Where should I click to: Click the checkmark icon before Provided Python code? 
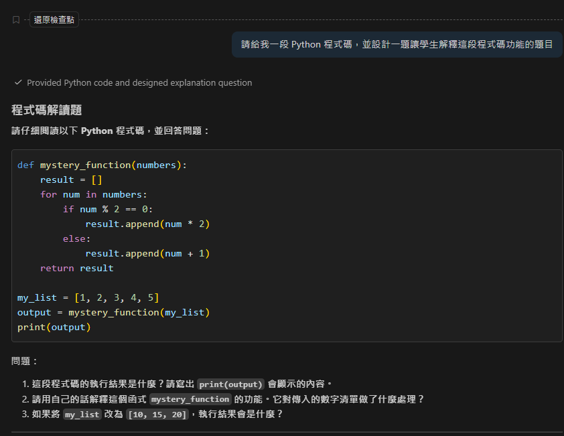coord(18,83)
